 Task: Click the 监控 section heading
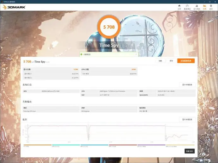tap(25, 119)
